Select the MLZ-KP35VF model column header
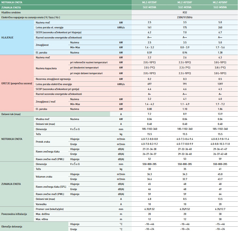The height and width of the screenshot is (231, 238). tap(185, 2)
